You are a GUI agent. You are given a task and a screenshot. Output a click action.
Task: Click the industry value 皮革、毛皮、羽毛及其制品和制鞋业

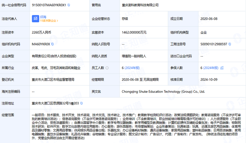coord(56,68)
